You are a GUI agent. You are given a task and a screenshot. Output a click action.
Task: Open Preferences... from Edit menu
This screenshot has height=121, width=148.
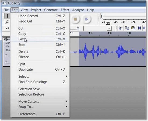40,114
